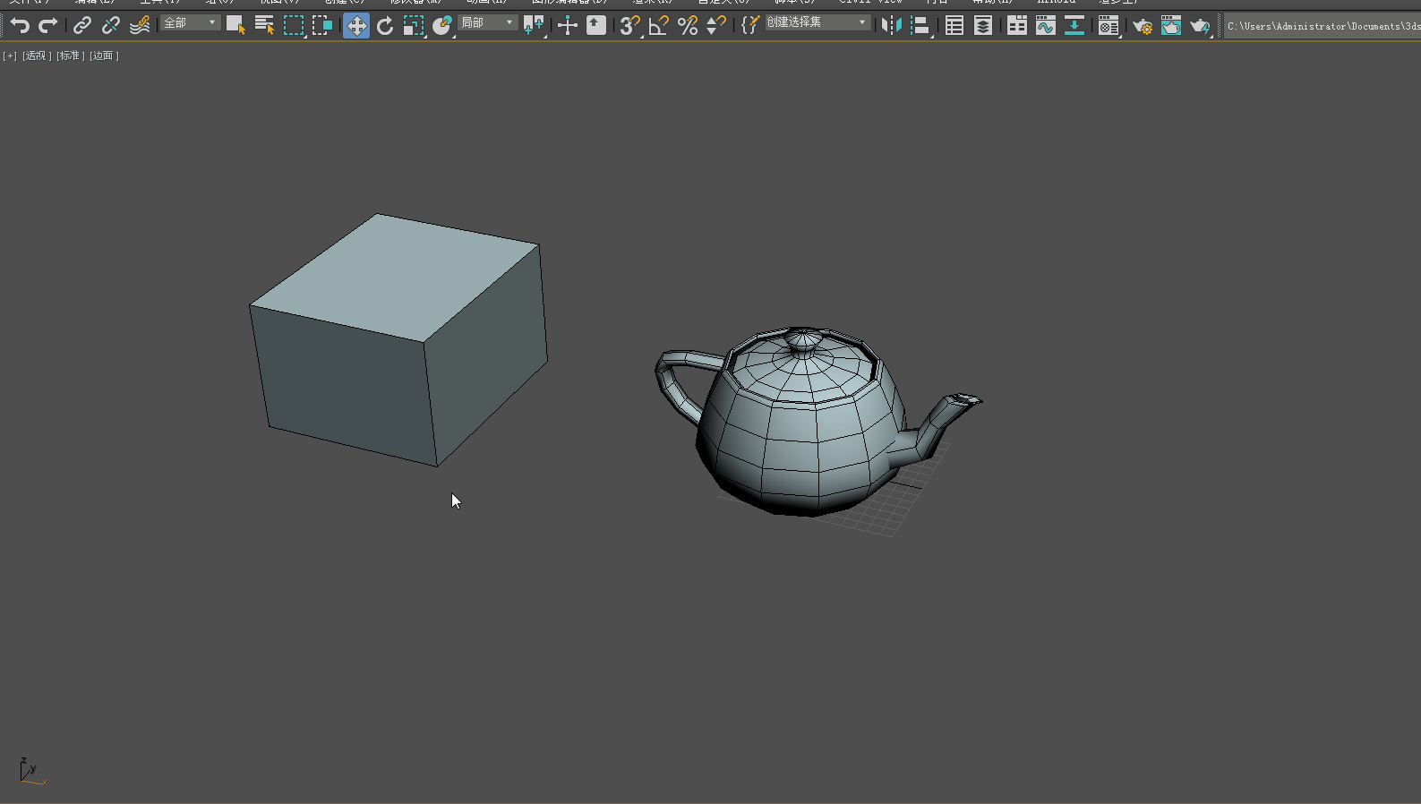Open the Rendered Frame Window

pos(1171,26)
